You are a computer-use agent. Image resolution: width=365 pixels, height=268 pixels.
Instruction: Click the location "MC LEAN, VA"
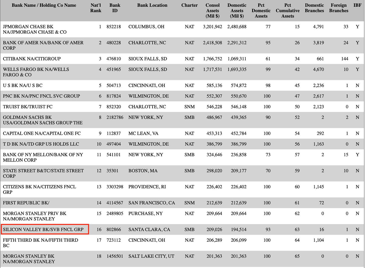coord(143,133)
